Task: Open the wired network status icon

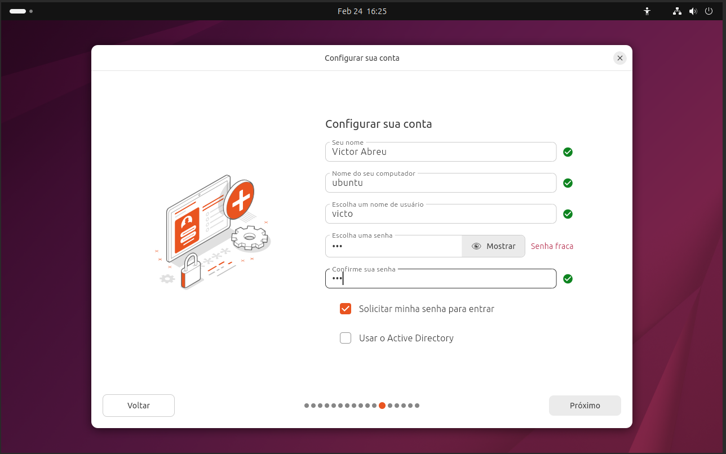Action: pyautogui.click(x=677, y=11)
